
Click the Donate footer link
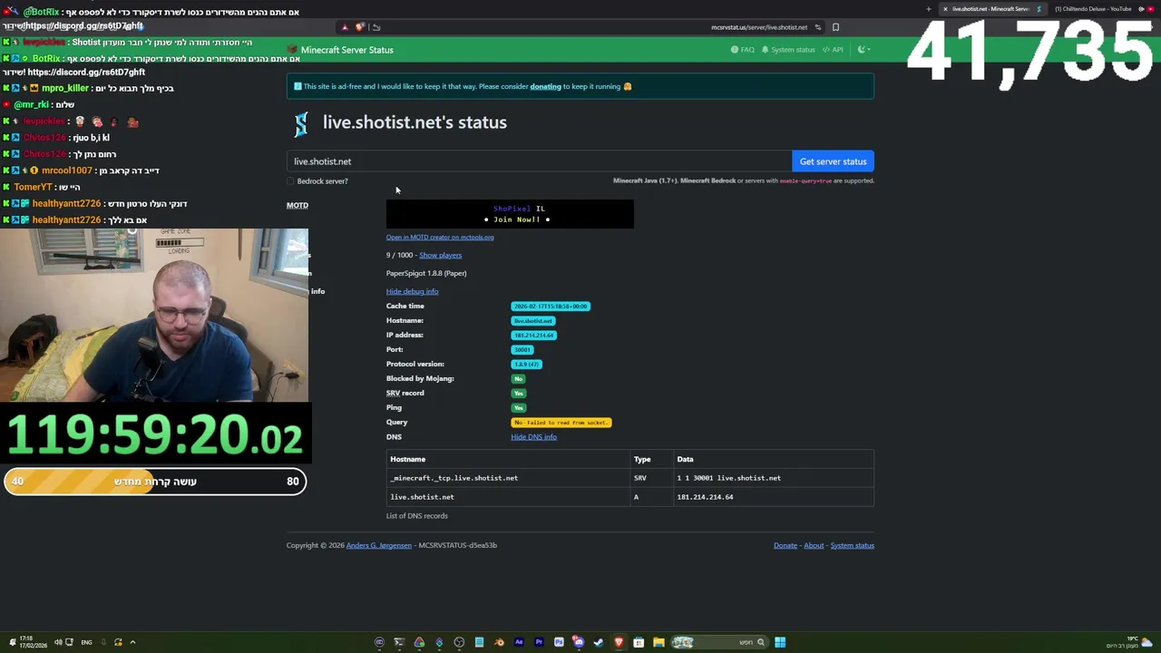785,545
